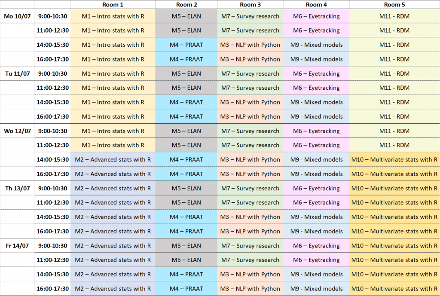Select Friday's 16:00-17:30 M3 NLP with Python cell
The height and width of the screenshot is (296, 440).
click(x=250, y=289)
